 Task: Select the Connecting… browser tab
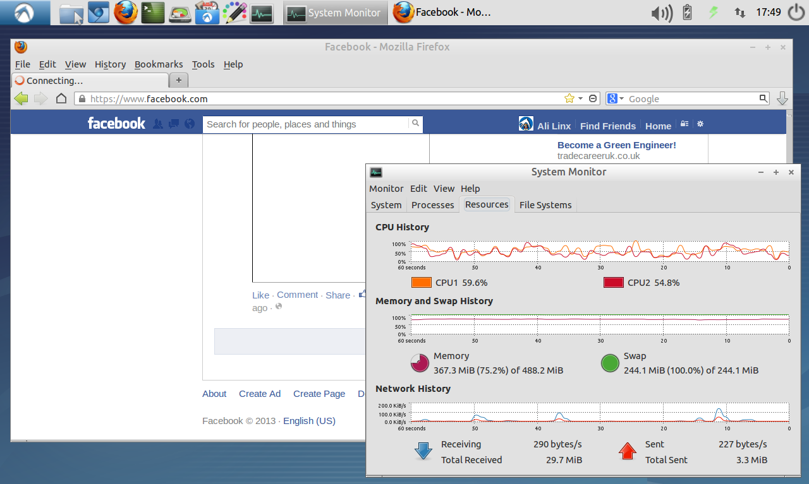(90, 80)
